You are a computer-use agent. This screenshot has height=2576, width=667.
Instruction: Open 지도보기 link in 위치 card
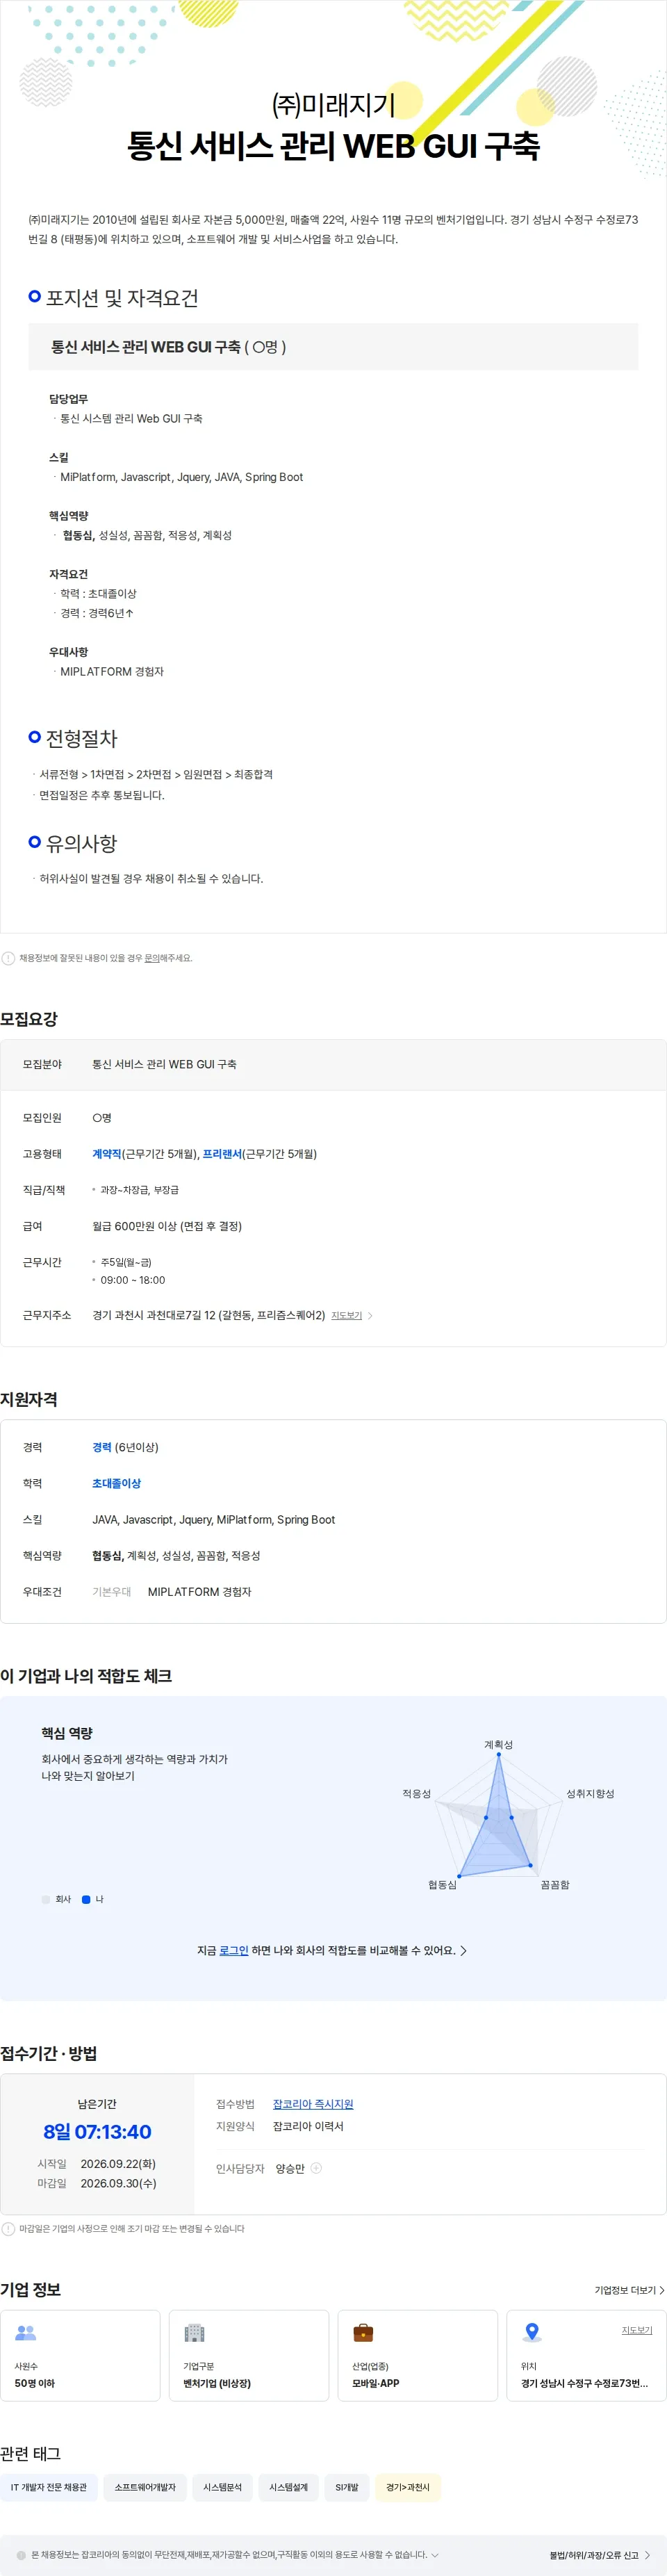(636, 2330)
